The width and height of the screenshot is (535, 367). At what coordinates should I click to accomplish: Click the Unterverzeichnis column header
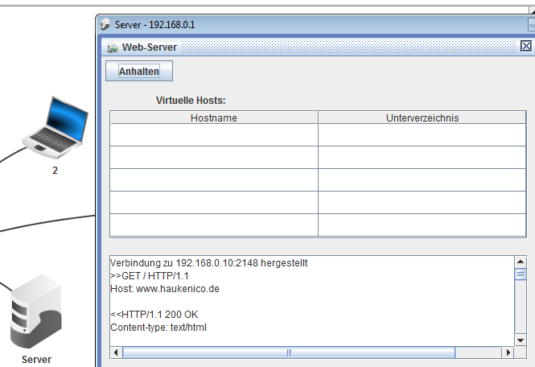[x=422, y=118]
